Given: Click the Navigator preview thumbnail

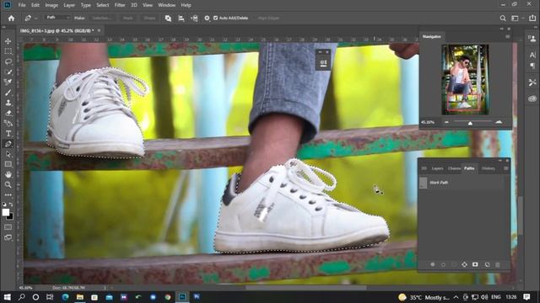Looking at the screenshot, I should point(465,79).
